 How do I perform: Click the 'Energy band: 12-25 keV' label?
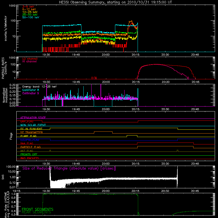click(x=40, y=87)
